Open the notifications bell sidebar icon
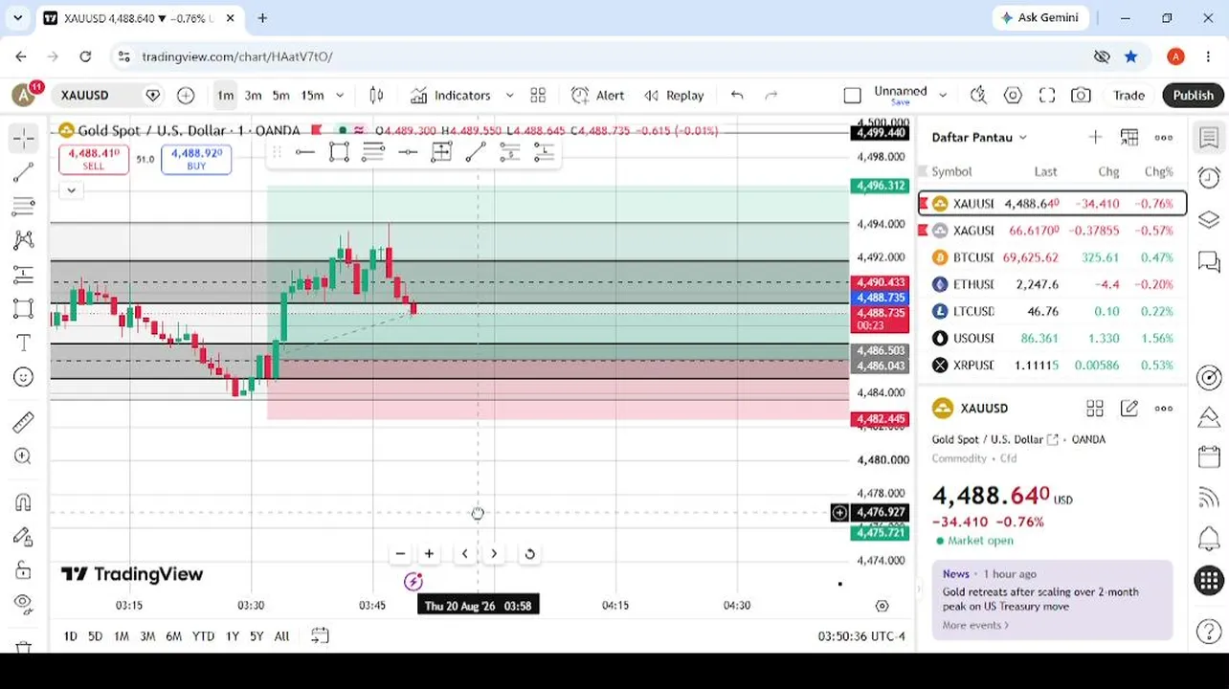This screenshot has width=1229, height=689. click(x=1209, y=538)
